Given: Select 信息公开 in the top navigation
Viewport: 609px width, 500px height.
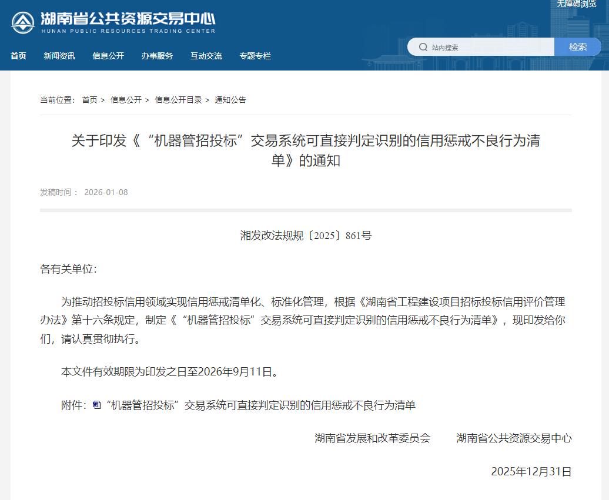Looking at the screenshot, I should (108, 56).
